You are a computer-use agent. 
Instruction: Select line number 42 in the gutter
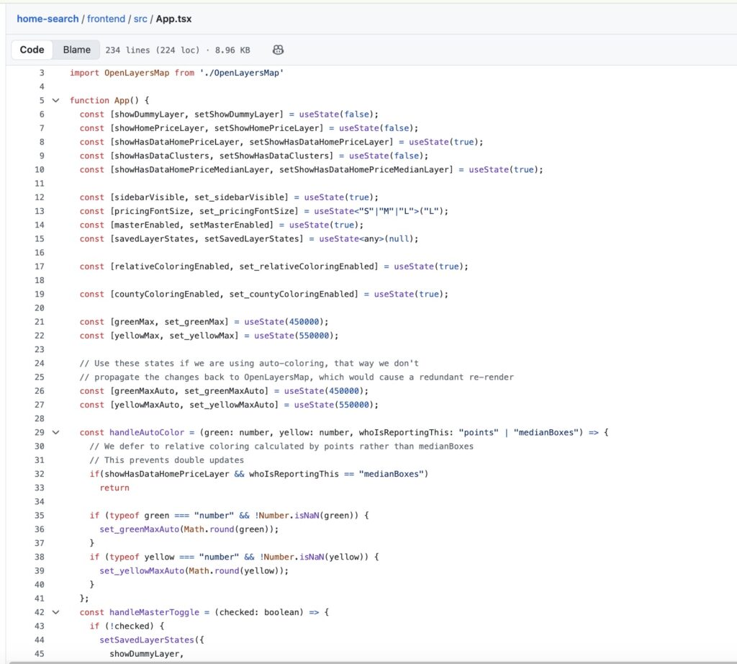41,612
